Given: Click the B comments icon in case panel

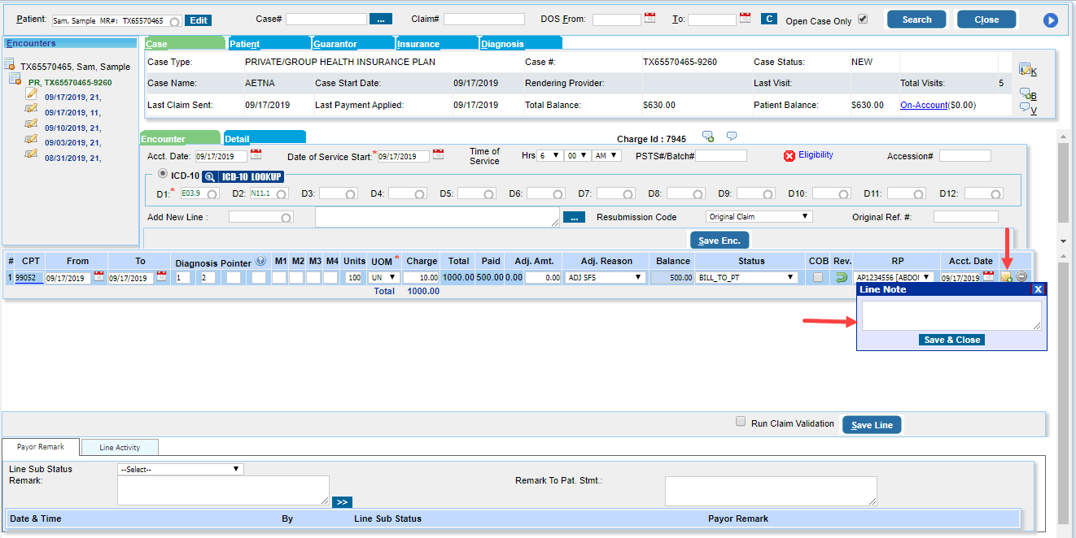Looking at the screenshot, I should [x=1025, y=94].
